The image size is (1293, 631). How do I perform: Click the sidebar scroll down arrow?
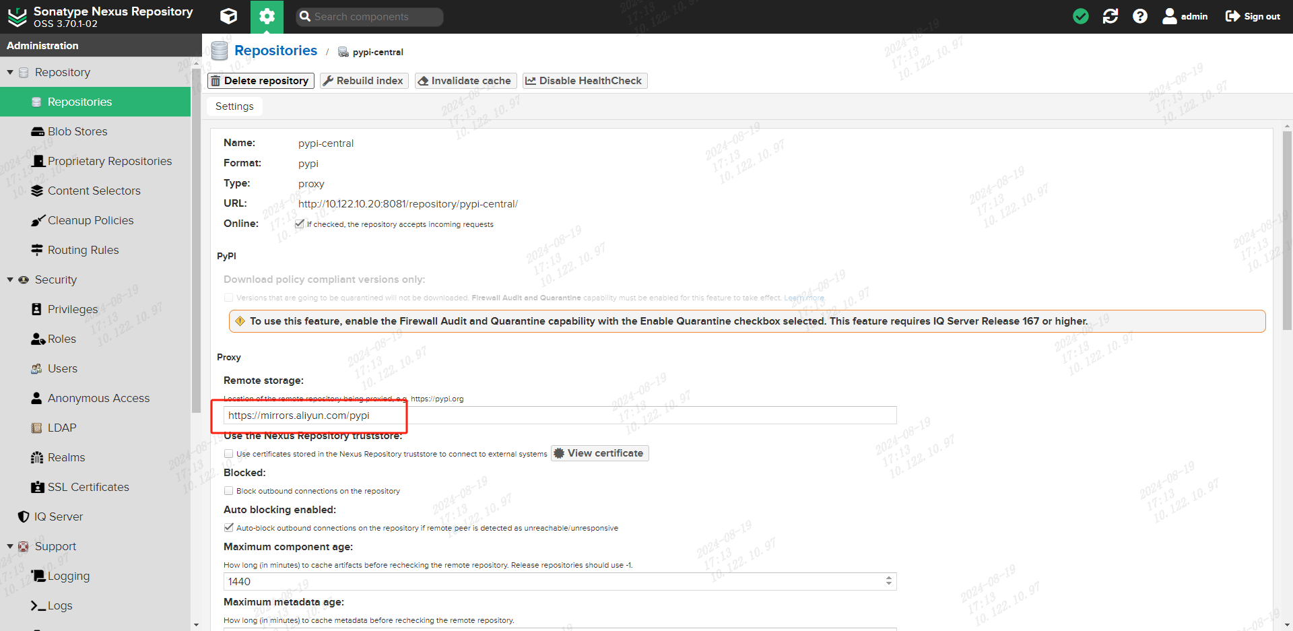coord(196,625)
